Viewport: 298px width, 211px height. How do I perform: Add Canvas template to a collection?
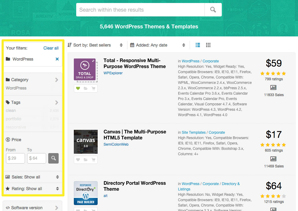86,160
